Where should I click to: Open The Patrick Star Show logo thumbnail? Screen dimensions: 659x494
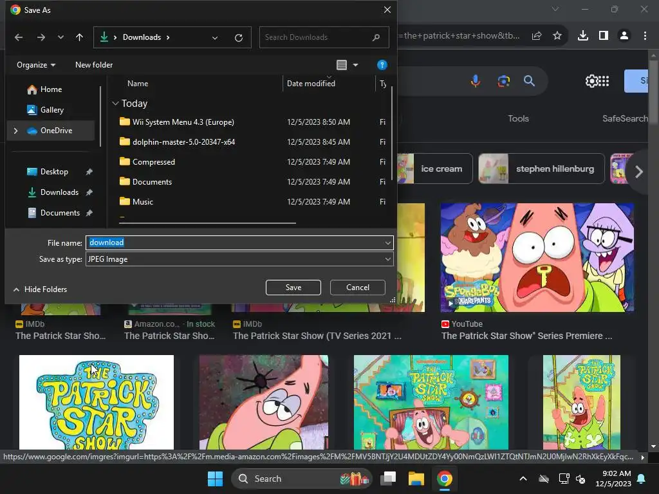pos(97,402)
